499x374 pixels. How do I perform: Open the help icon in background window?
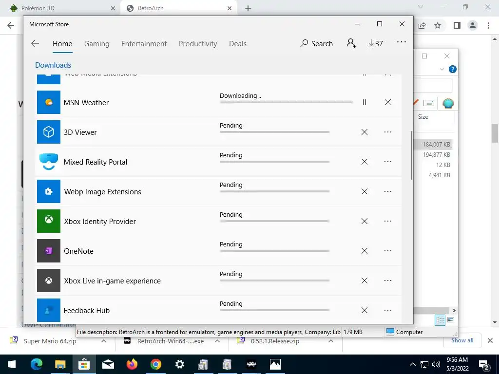tap(453, 69)
